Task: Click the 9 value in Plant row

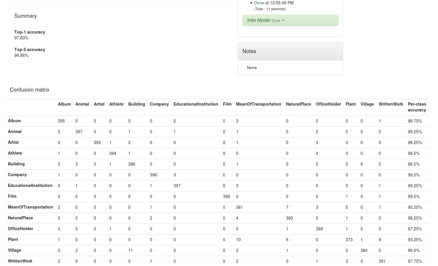Action: coord(380,240)
